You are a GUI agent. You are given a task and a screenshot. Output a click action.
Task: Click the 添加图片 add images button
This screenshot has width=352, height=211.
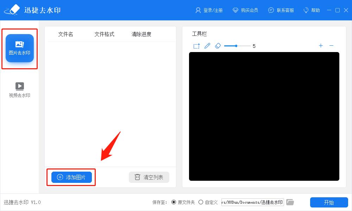70,178
